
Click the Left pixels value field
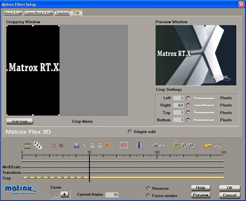click(x=179, y=98)
